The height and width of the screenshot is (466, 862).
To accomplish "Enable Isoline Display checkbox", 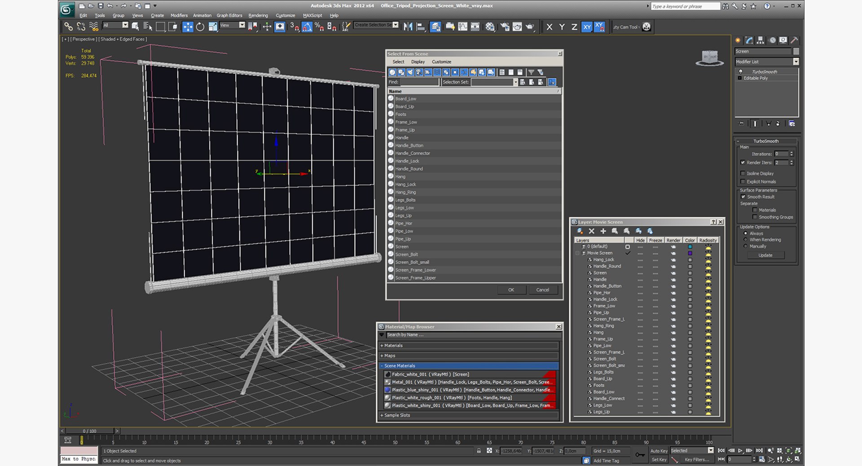I will pyautogui.click(x=743, y=173).
